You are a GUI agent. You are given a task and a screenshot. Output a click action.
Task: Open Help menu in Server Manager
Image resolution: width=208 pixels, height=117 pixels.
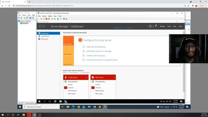pos(180,26)
